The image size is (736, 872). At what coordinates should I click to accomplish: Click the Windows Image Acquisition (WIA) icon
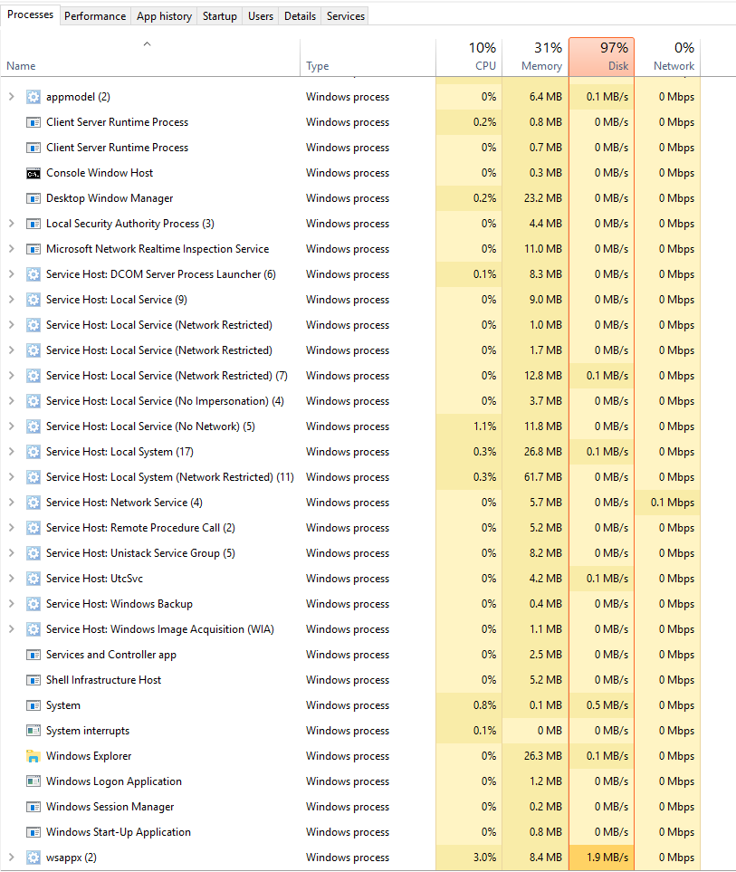click(33, 629)
